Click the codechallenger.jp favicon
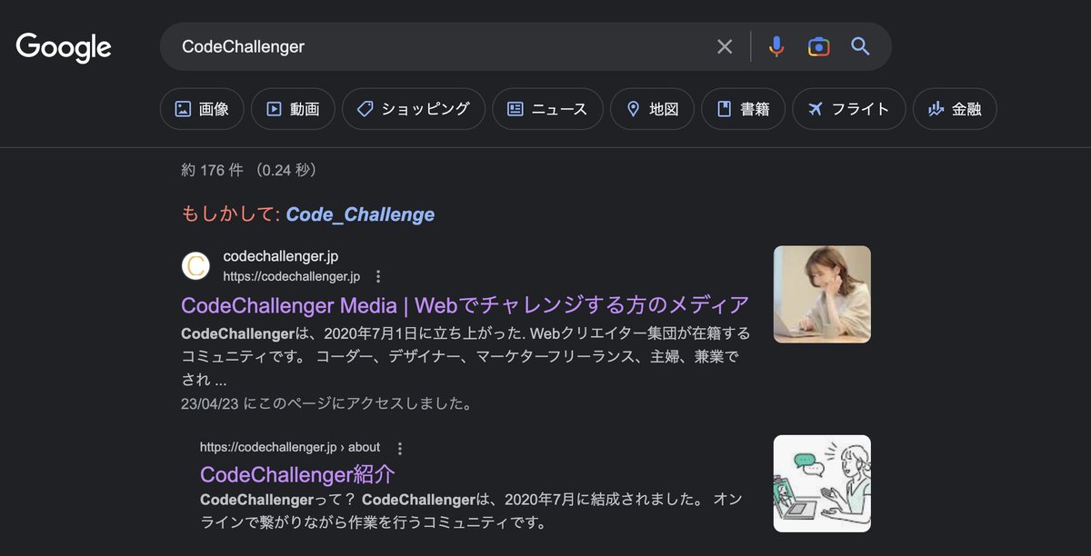The width and height of the screenshot is (1091, 556). (x=196, y=265)
